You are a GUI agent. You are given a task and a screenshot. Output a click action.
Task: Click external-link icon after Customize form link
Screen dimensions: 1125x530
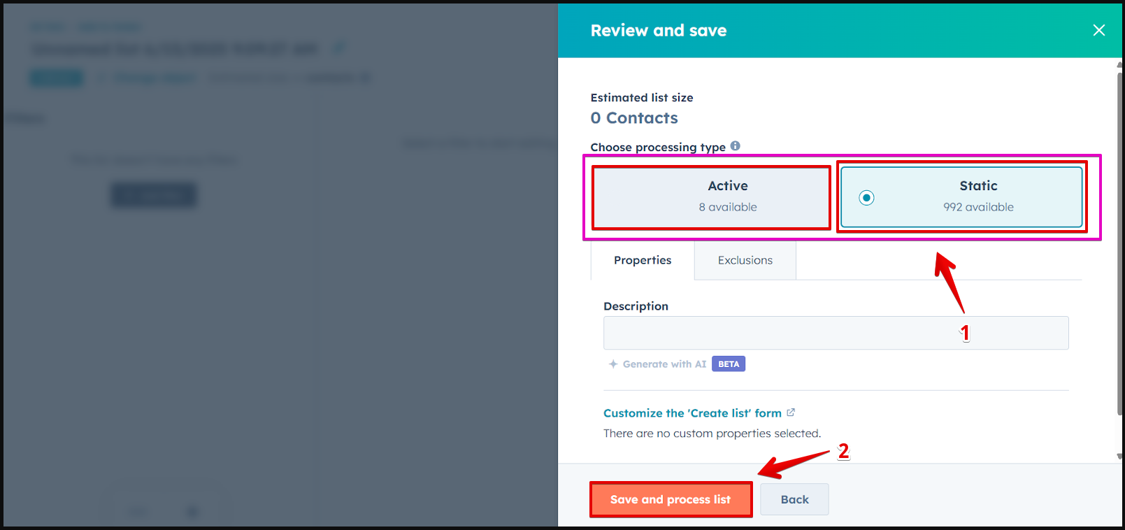coord(791,413)
